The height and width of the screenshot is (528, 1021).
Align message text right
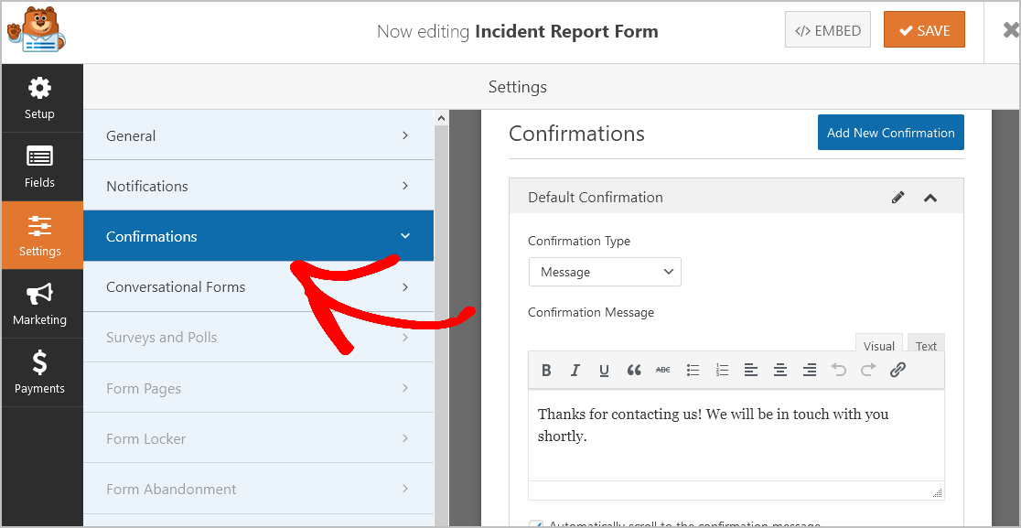[810, 371]
